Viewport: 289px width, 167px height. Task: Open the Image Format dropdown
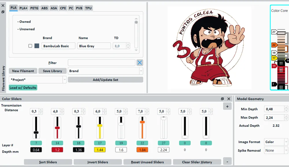(276, 142)
